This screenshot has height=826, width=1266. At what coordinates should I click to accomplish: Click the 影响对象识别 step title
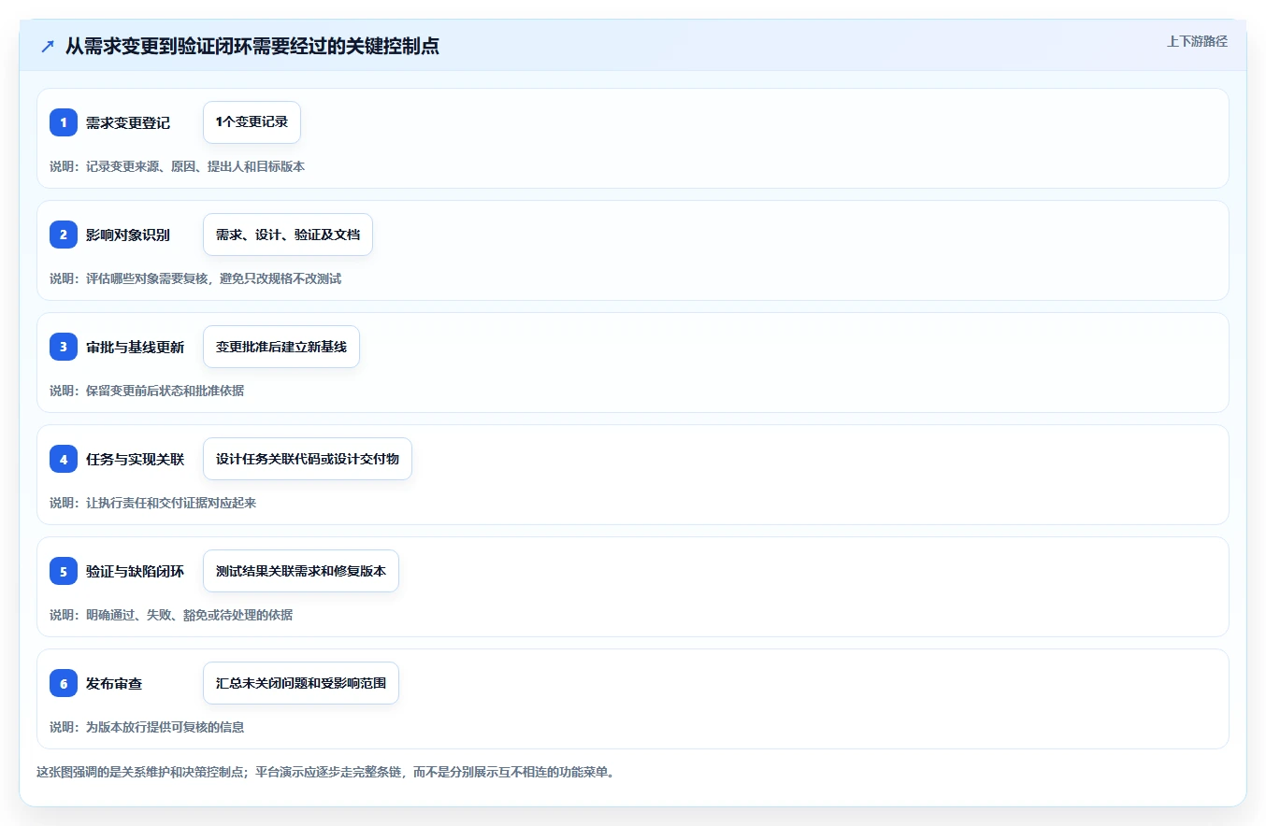click(128, 235)
